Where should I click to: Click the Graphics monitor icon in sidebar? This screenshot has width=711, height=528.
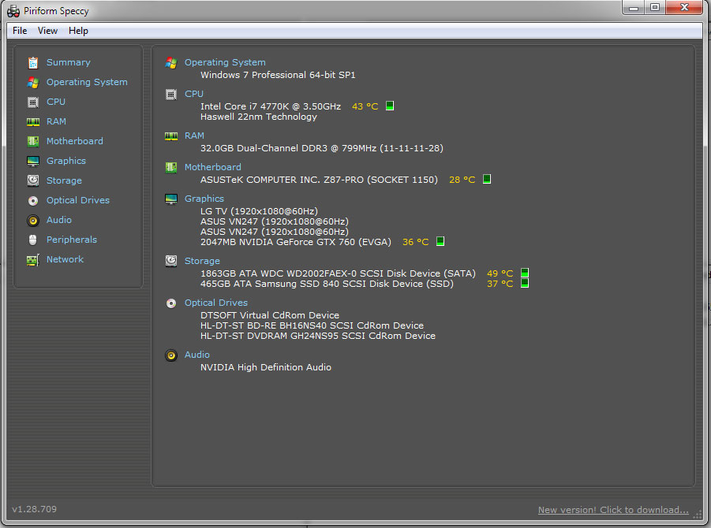pyautogui.click(x=32, y=162)
